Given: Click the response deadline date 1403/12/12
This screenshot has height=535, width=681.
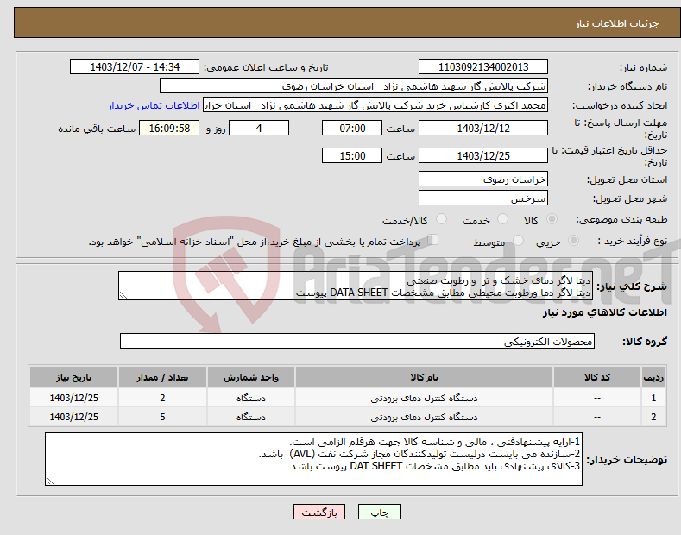Looking at the screenshot, I should coord(483,128).
